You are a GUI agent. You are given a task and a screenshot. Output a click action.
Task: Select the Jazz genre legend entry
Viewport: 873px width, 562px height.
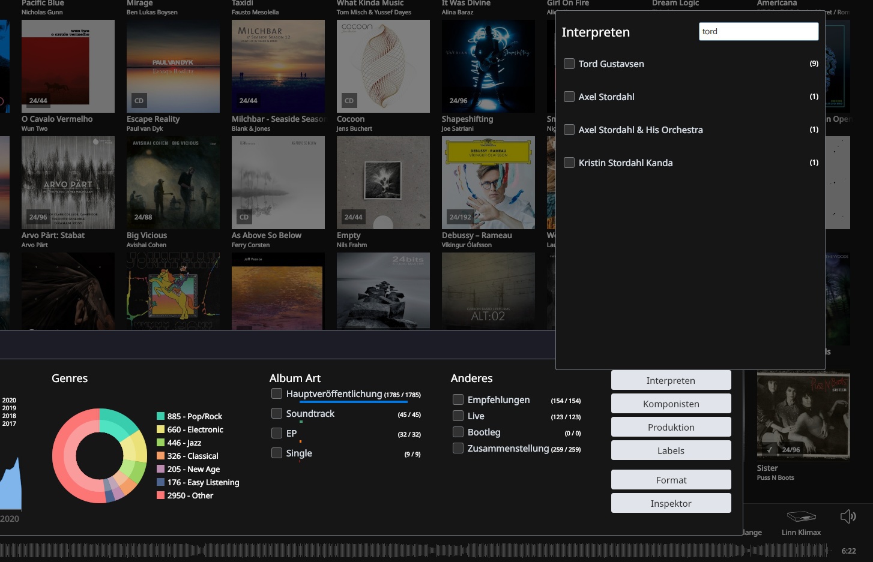[184, 443]
